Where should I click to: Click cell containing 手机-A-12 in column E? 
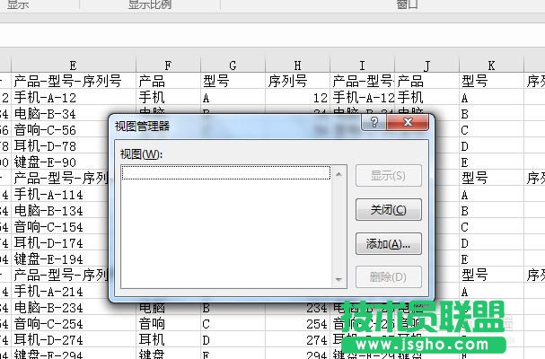74,98
